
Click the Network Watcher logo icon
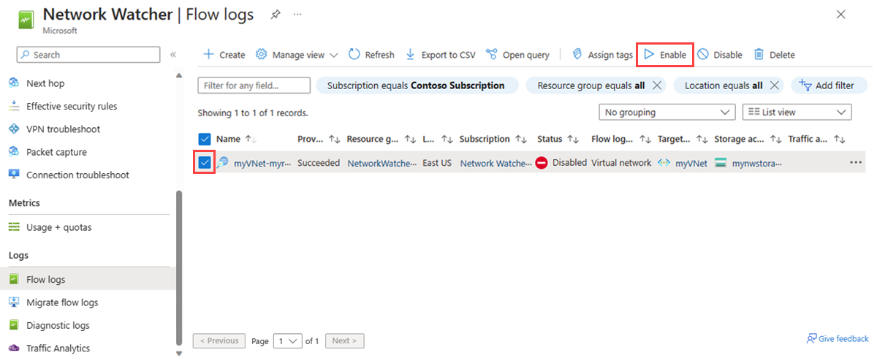tap(26, 20)
